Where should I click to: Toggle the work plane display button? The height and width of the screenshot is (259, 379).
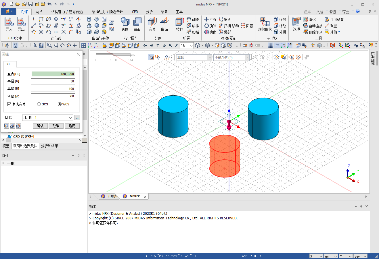pos(277,45)
